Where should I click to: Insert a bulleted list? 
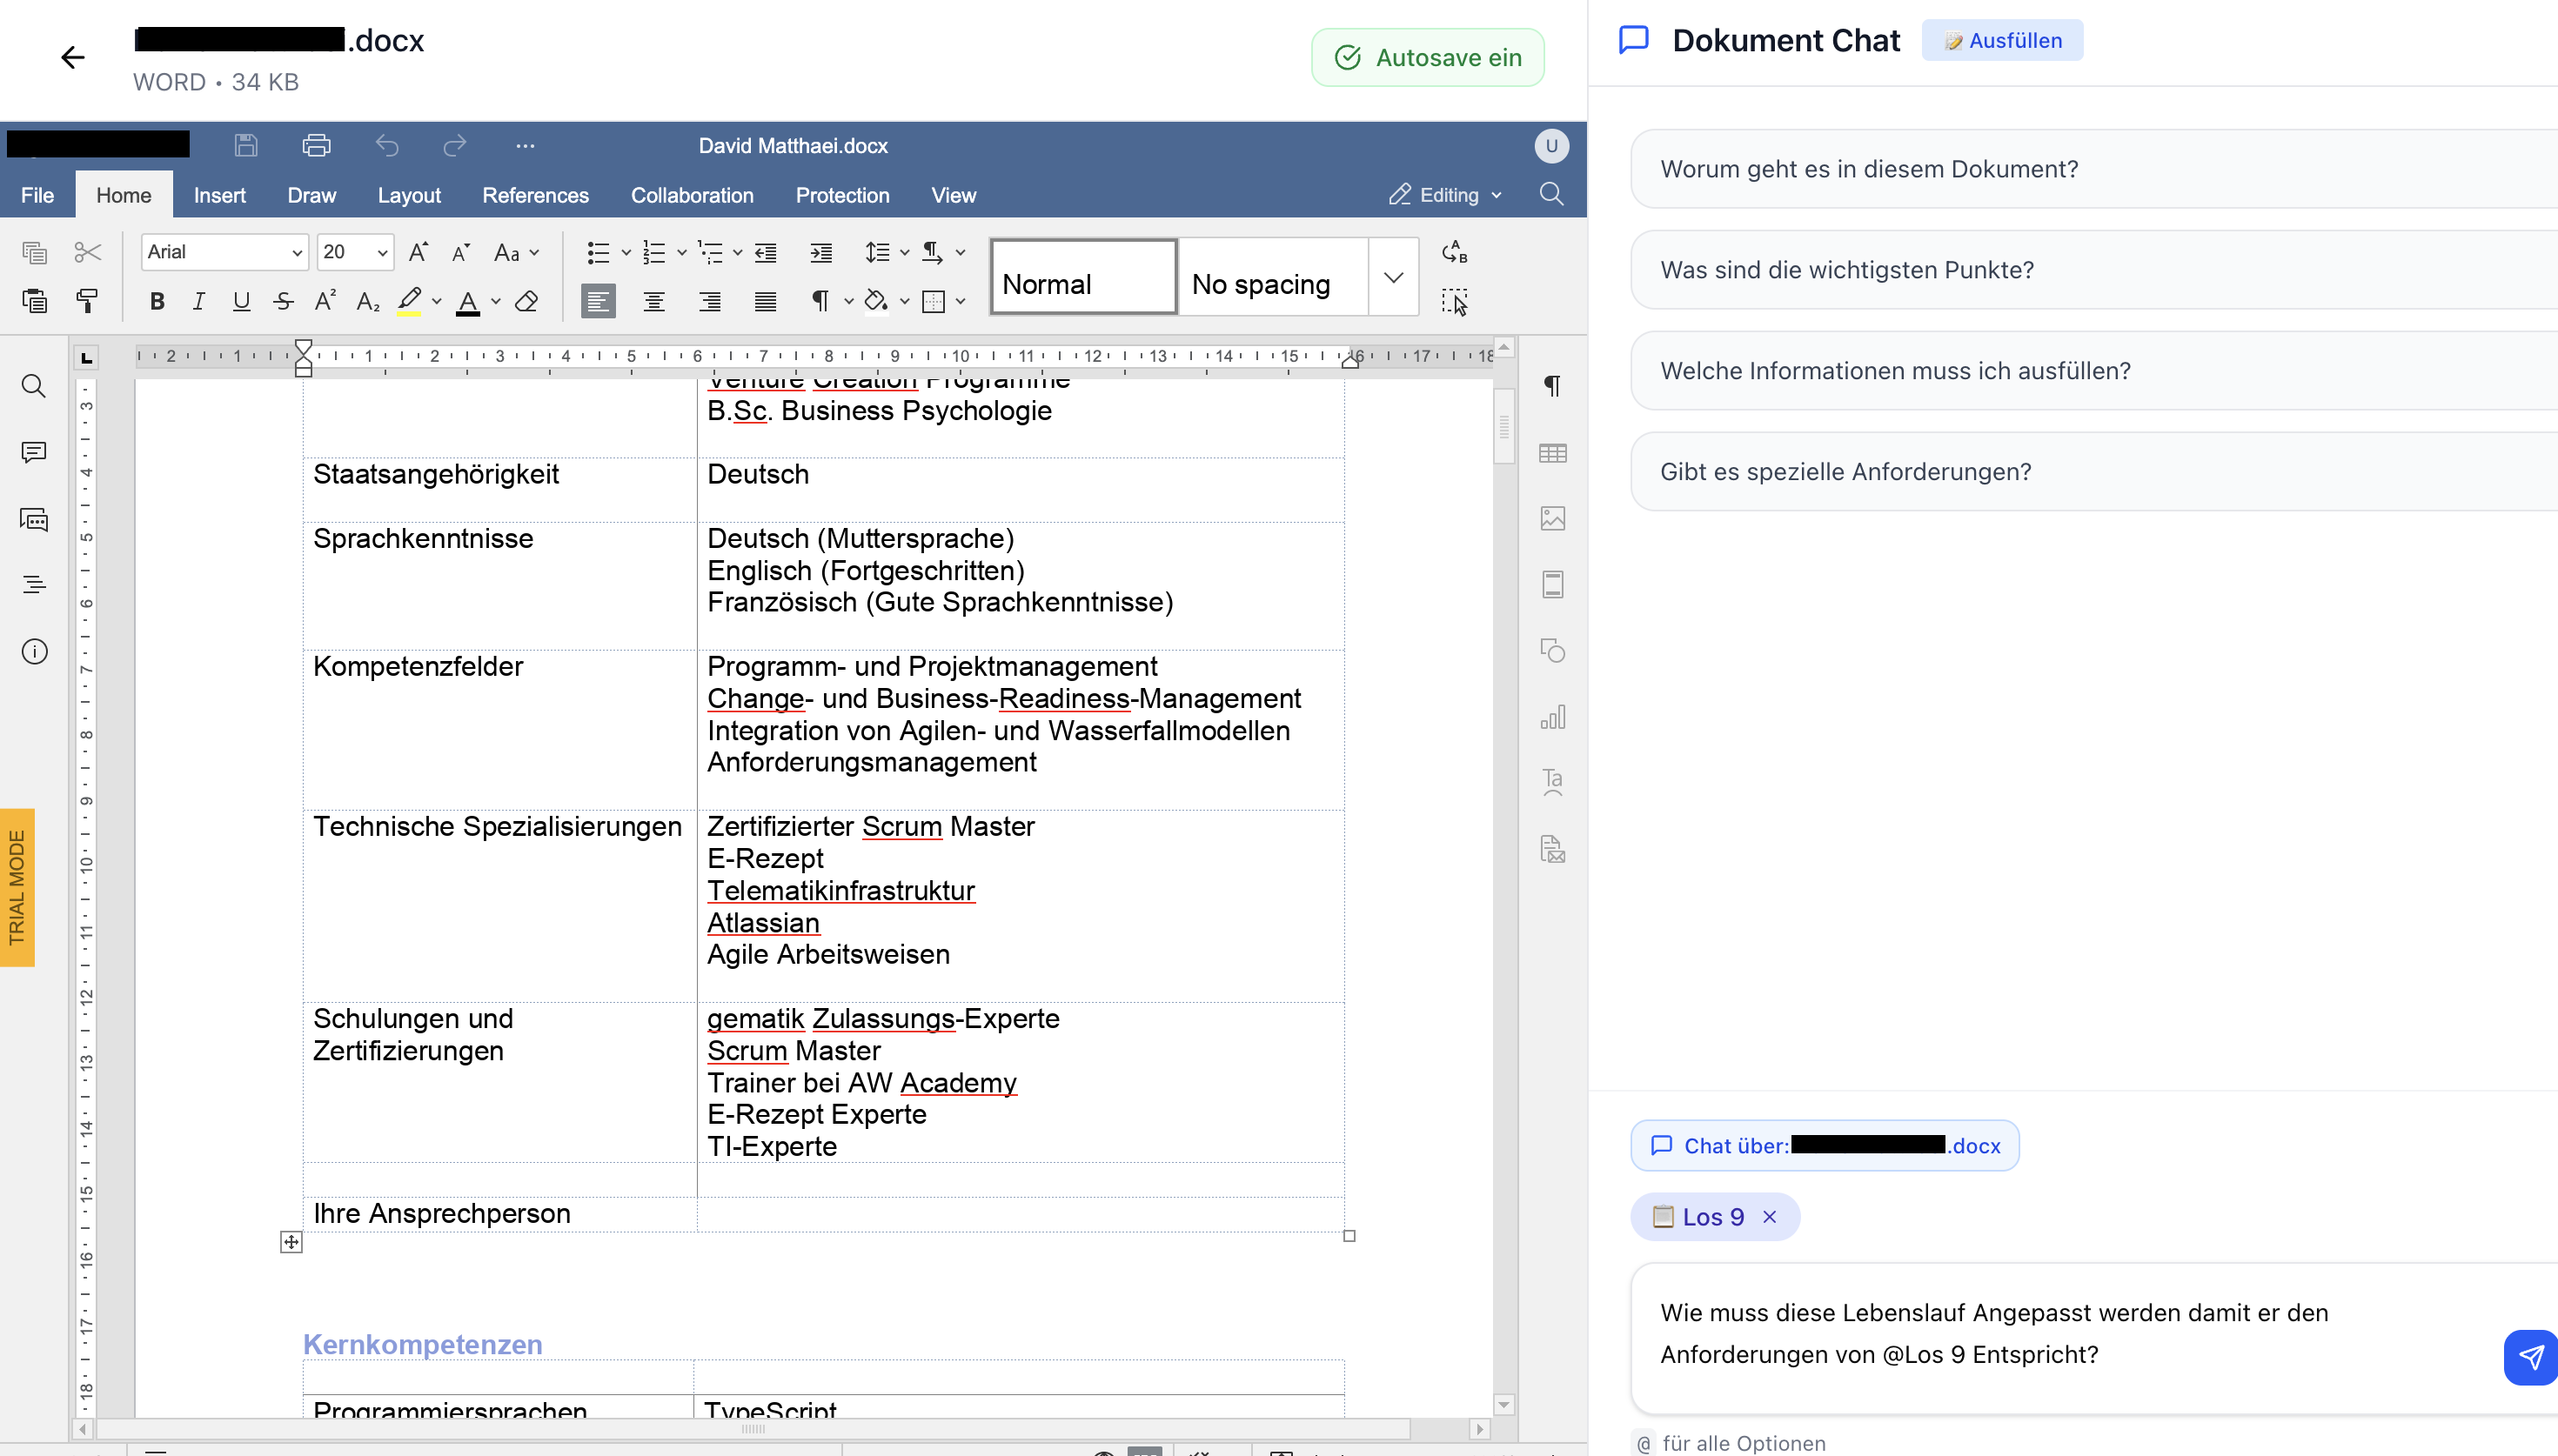(x=598, y=253)
